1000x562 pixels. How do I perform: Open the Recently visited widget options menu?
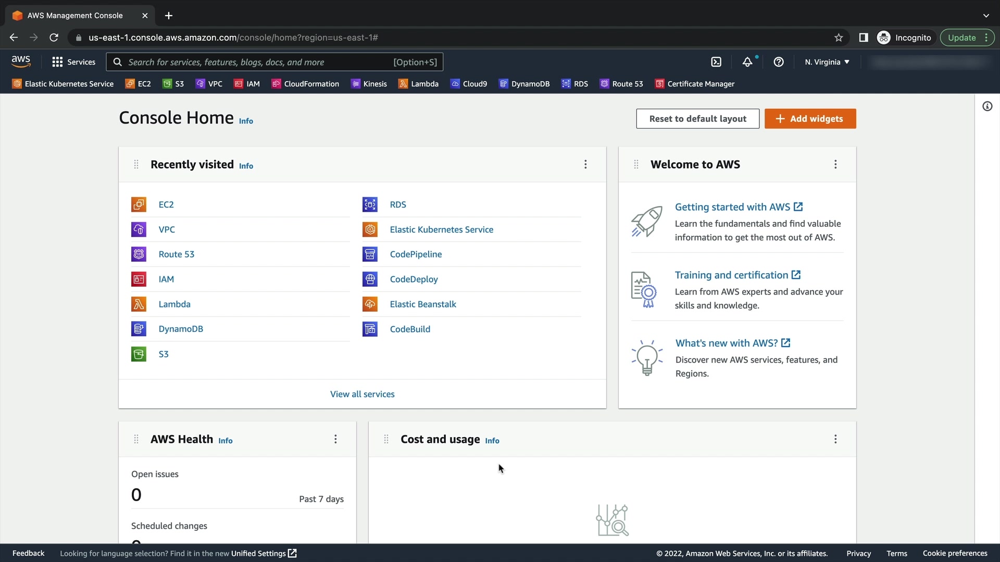point(585,164)
